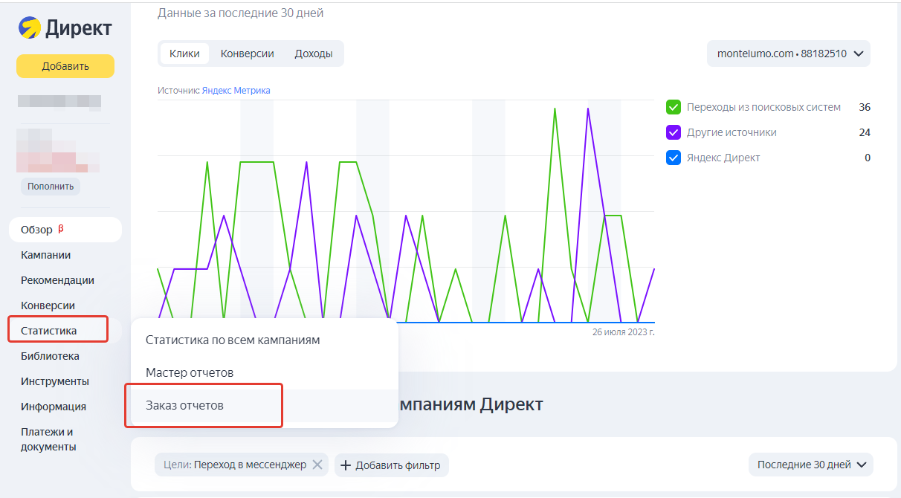Screen dimensions: 901x498
Task: Open 'Мастер отчетов' from the submenu
Action: tap(264, 372)
